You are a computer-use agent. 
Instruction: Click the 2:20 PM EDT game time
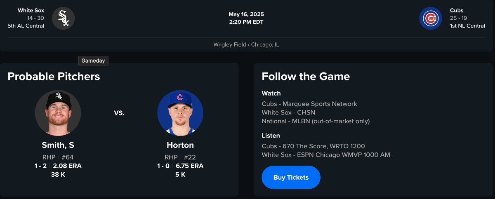point(246,22)
